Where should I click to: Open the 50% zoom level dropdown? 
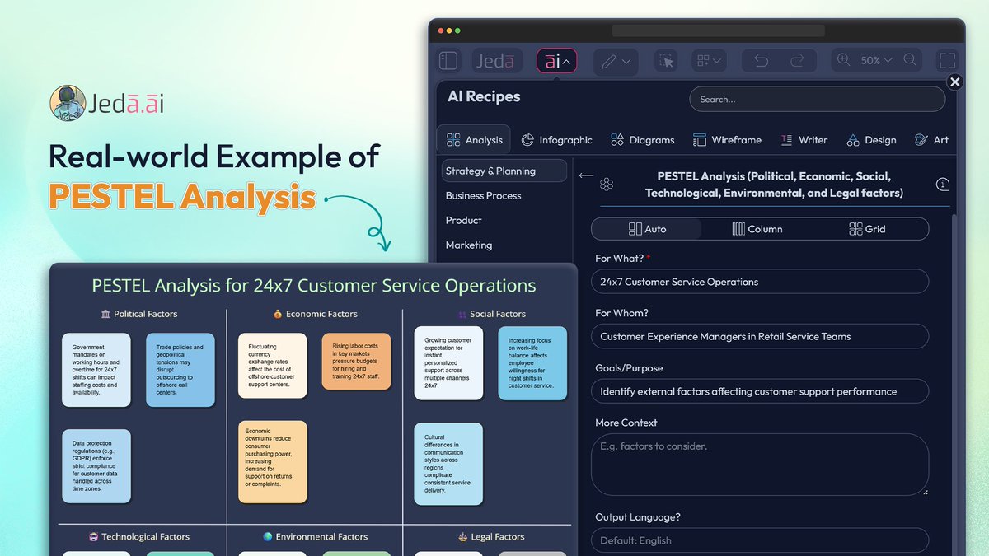coord(875,60)
